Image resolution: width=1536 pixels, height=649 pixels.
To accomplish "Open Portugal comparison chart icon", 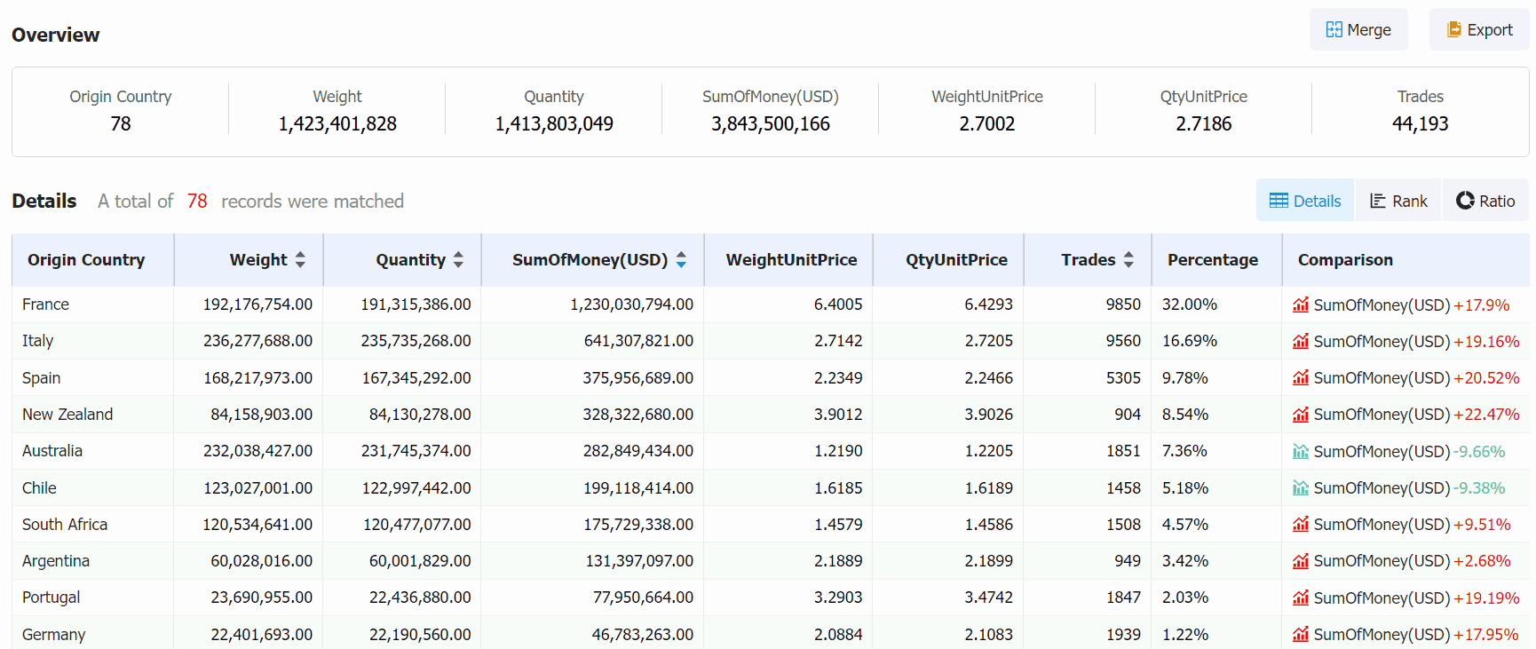I will 1301,598.
